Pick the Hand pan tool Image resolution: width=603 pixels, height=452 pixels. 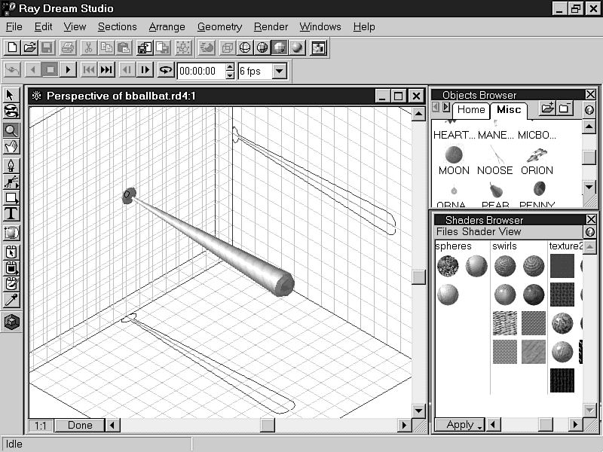pos(11,146)
